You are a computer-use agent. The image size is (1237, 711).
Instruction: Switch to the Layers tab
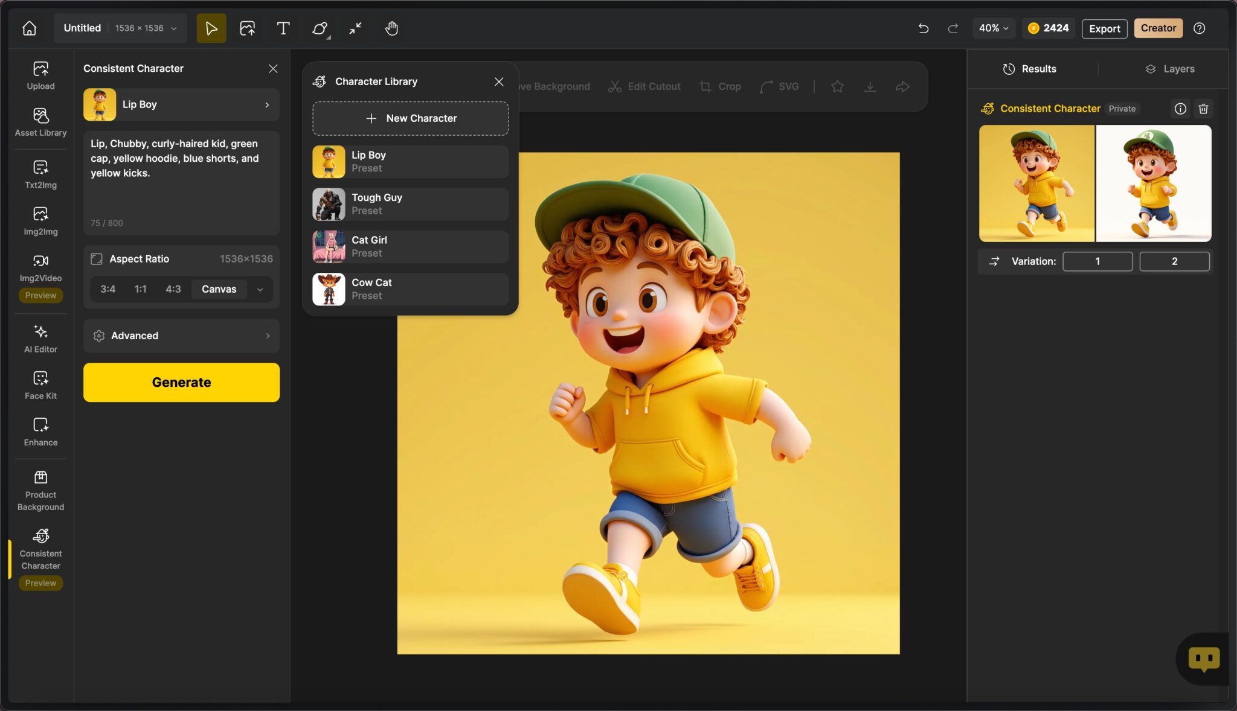tap(1169, 68)
